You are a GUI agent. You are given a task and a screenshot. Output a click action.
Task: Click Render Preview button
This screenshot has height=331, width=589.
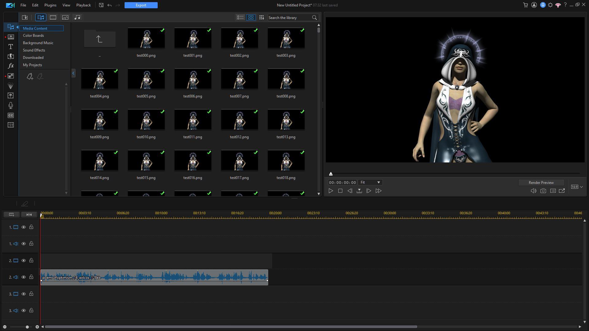tap(541, 182)
